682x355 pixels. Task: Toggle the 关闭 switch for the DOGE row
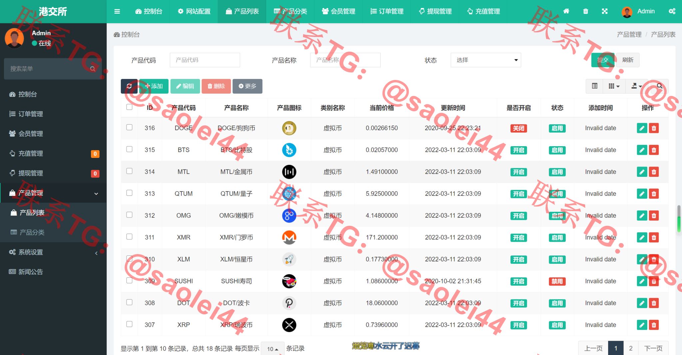tap(518, 128)
